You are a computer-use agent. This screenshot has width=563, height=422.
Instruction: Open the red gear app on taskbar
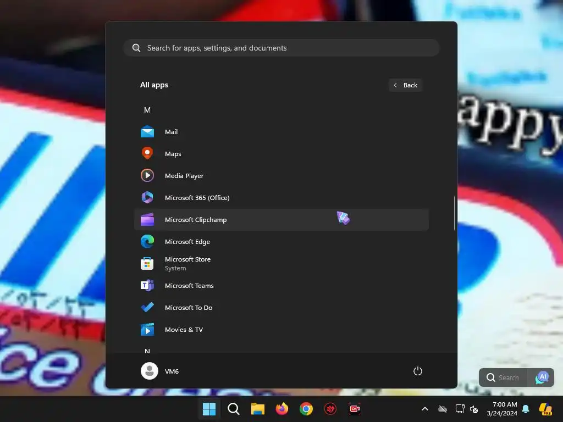pos(330,409)
